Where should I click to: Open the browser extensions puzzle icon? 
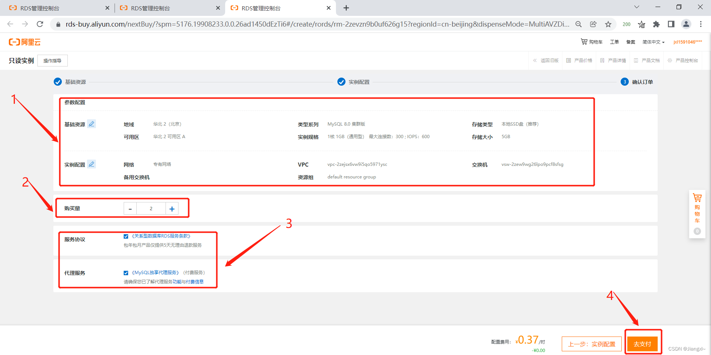656,24
